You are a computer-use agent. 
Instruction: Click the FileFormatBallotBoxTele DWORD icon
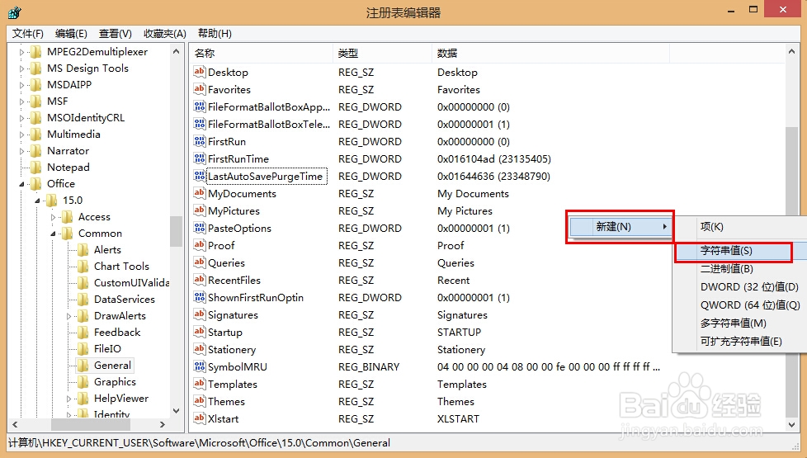[199, 124]
